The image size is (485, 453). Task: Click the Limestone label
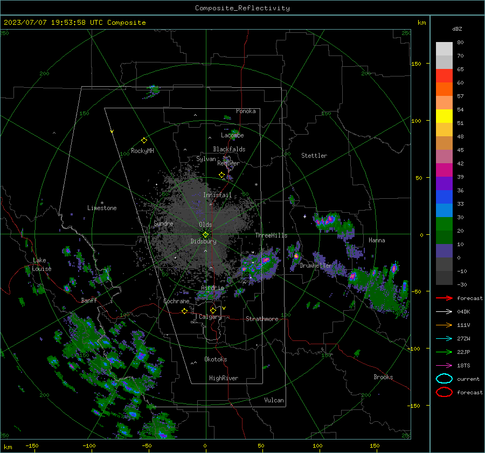pos(102,208)
